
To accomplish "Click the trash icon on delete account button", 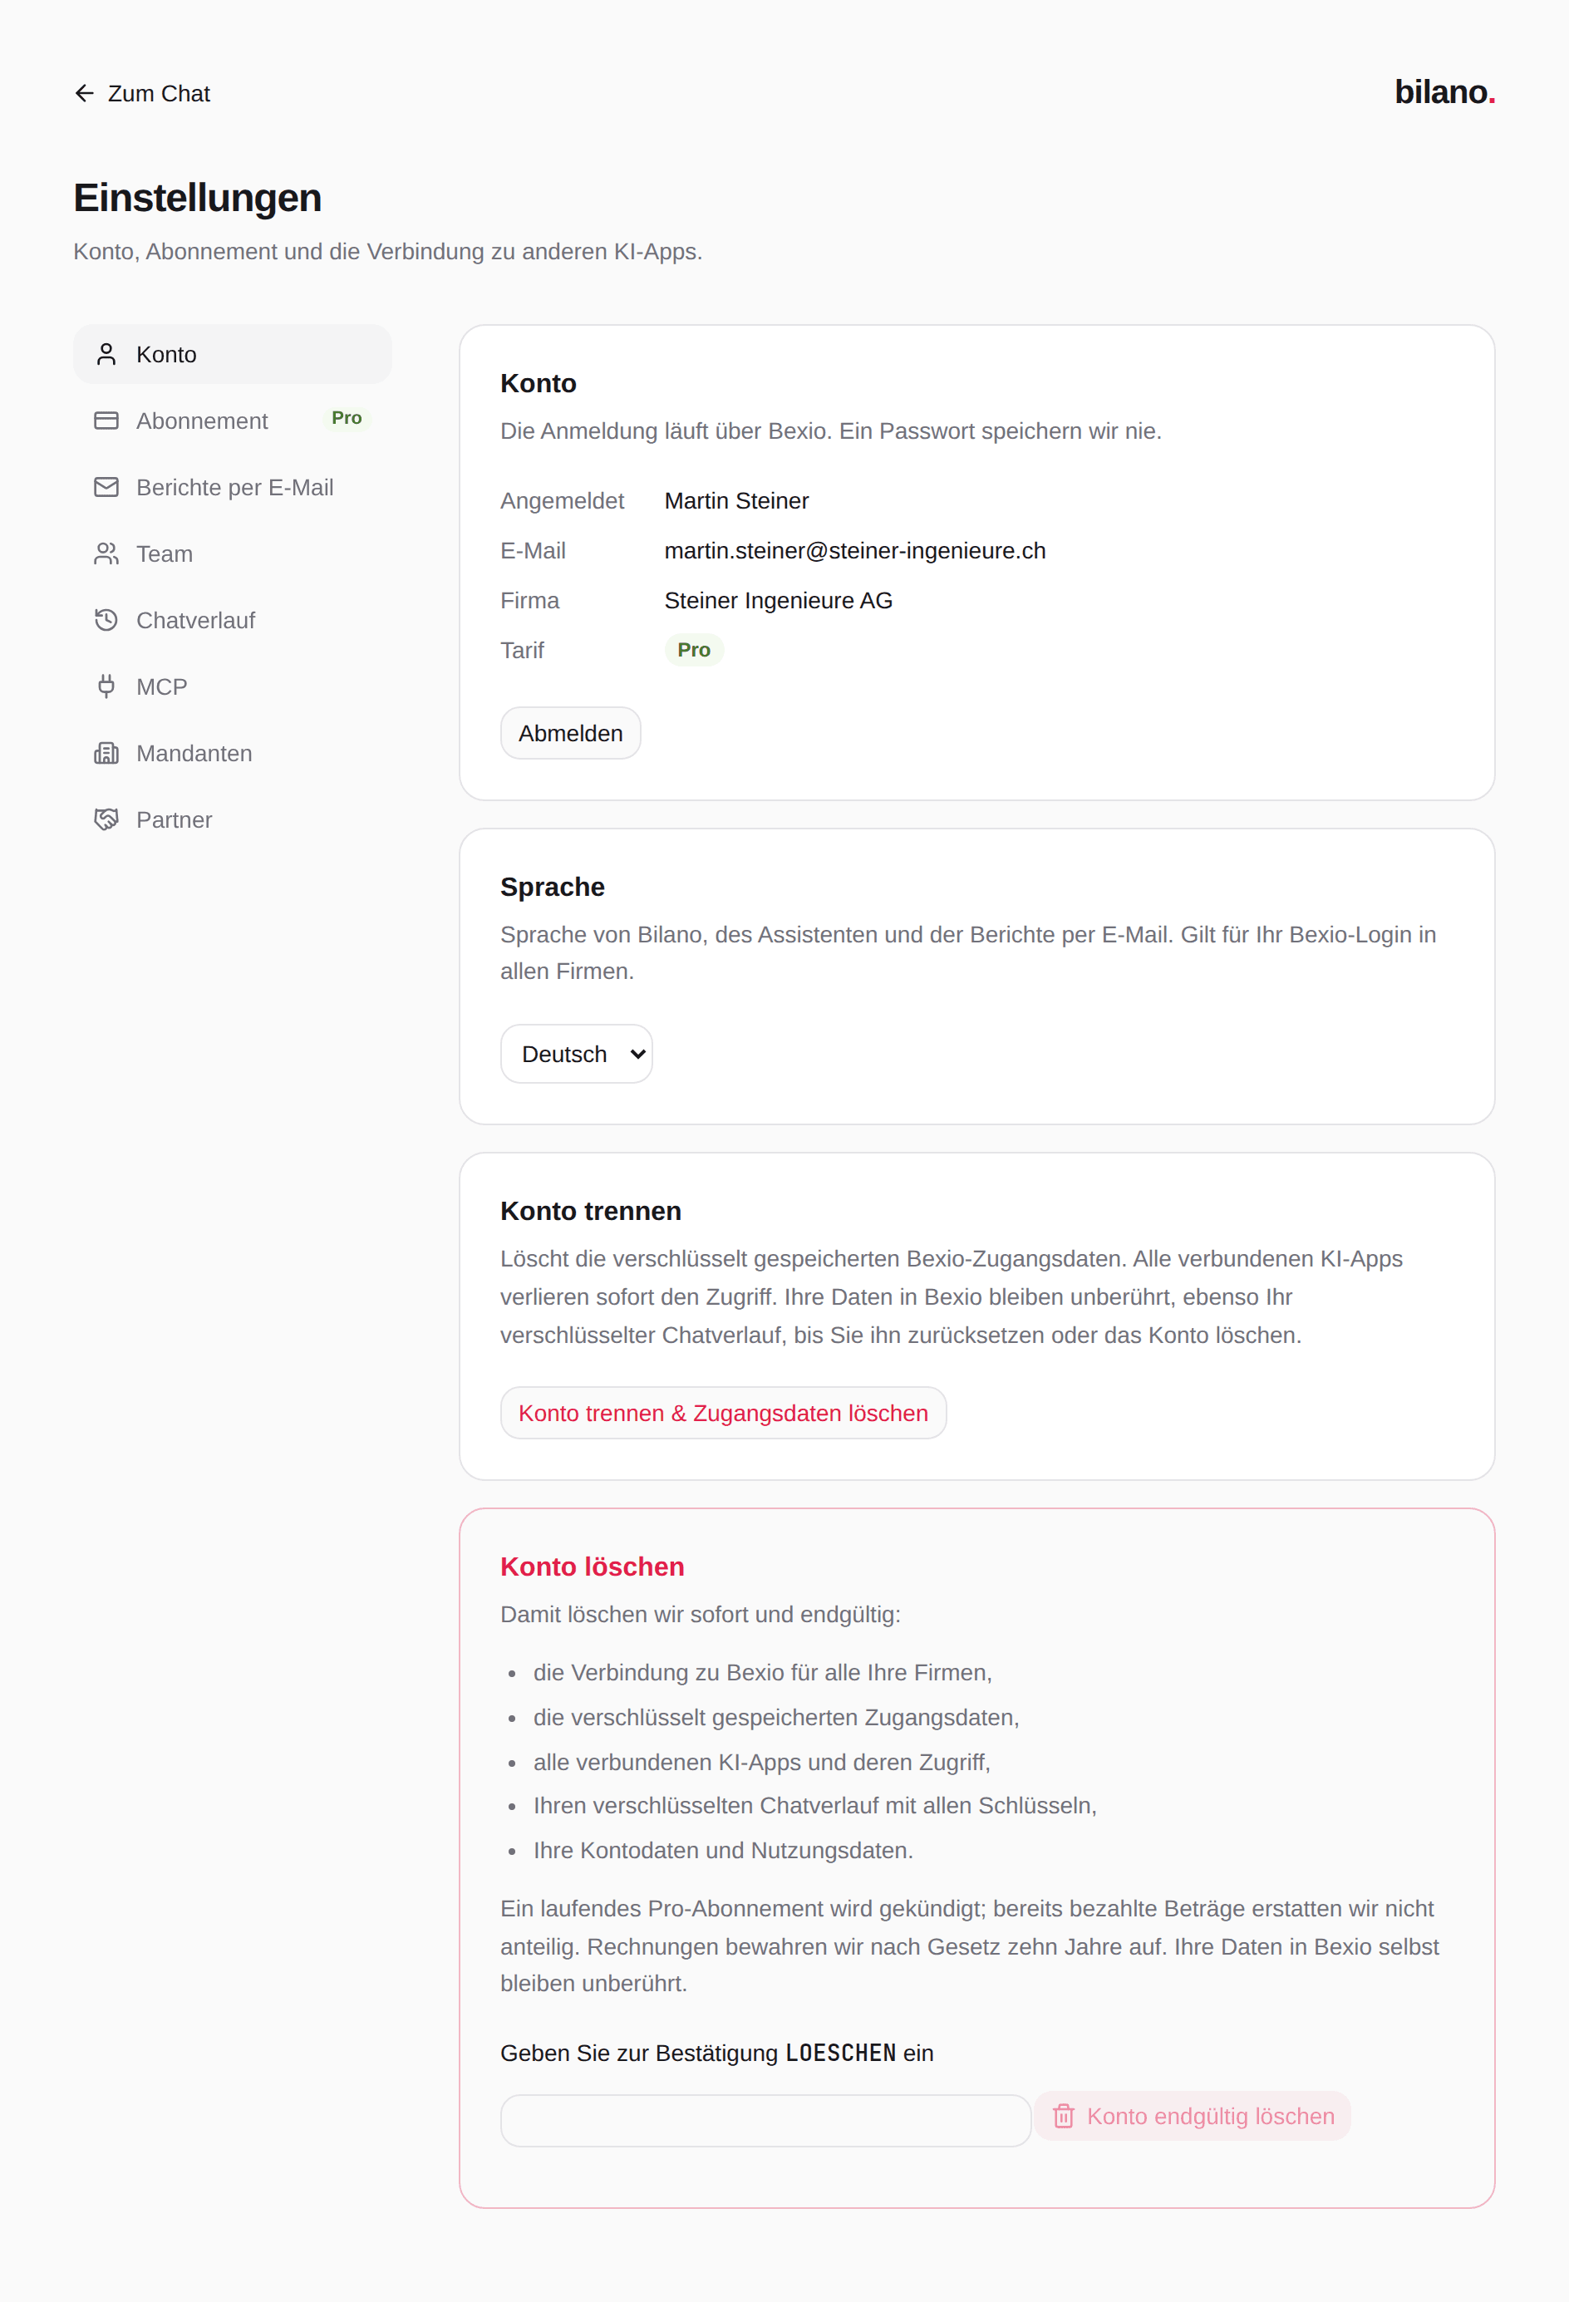I will 1063,2116.
